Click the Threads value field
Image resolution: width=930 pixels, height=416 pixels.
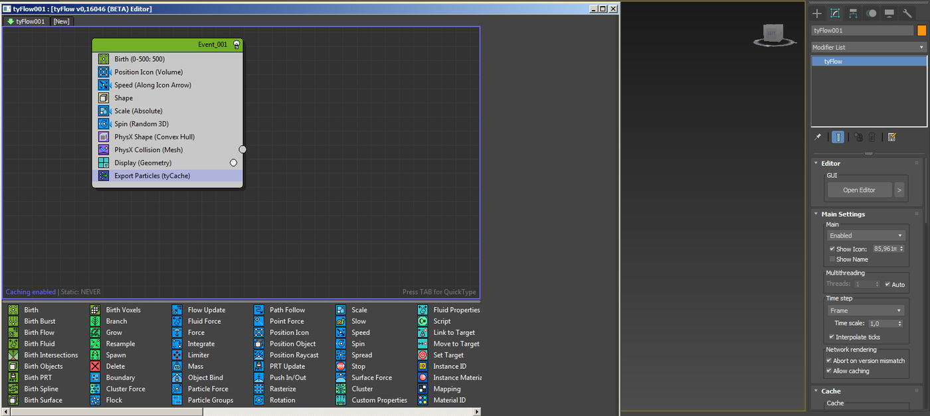(864, 284)
